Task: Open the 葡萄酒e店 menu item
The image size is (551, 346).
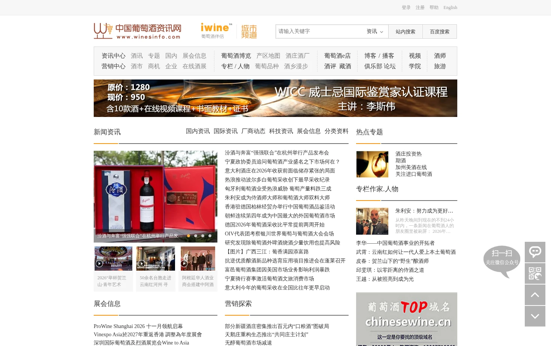Action: 337,56
